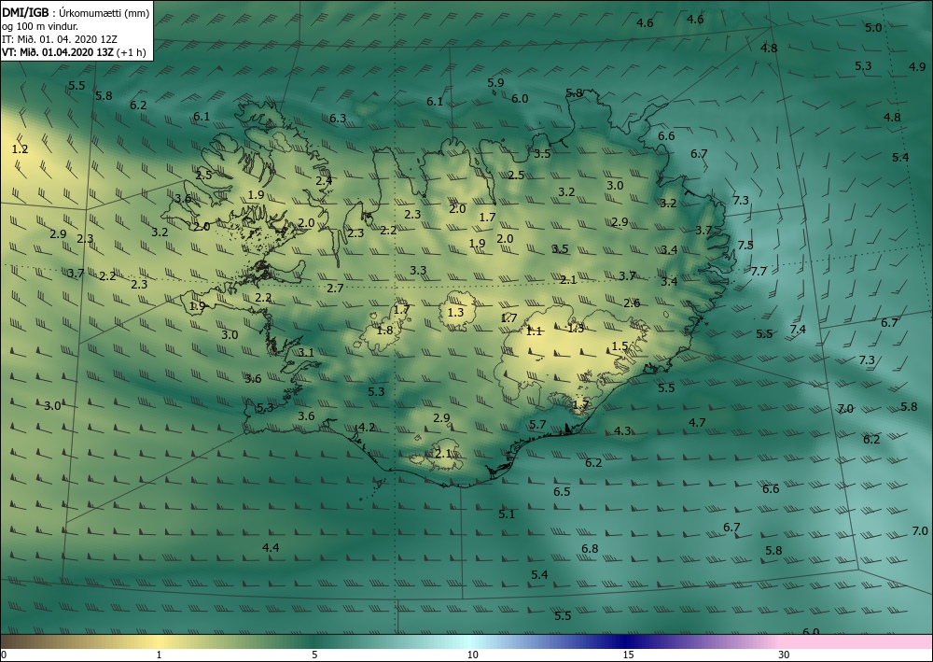Click the 3.1 value on the map
933x662 pixels.
[306, 352]
